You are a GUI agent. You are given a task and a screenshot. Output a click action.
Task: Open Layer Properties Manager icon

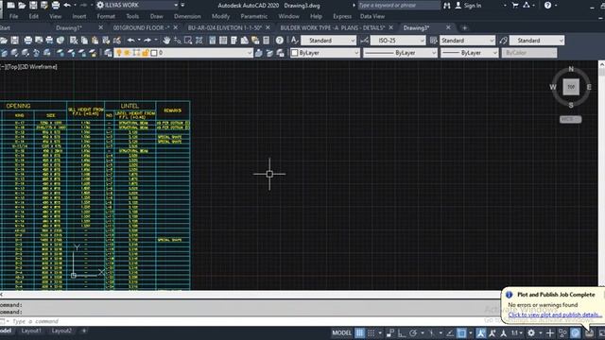coord(108,53)
